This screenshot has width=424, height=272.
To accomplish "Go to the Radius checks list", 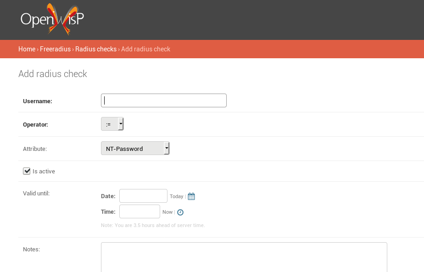I will (x=96, y=49).
